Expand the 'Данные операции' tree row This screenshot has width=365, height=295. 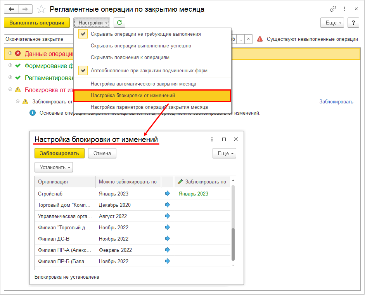click(x=10, y=53)
